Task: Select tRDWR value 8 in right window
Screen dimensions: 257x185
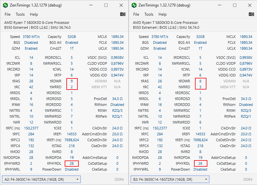Action: 200,81
